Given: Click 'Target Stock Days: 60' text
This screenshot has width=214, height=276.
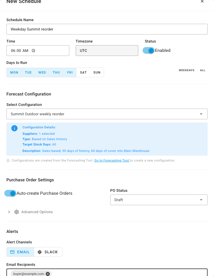Looking at the screenshot, I should [x=39, y=144].
